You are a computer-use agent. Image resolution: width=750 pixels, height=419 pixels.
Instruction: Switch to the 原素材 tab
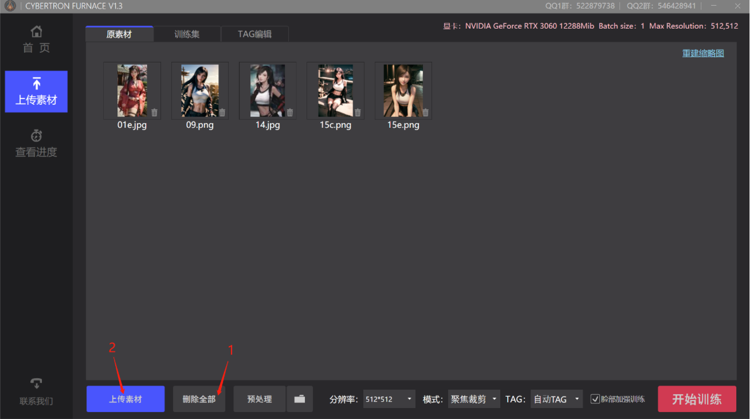coord(119,34)
